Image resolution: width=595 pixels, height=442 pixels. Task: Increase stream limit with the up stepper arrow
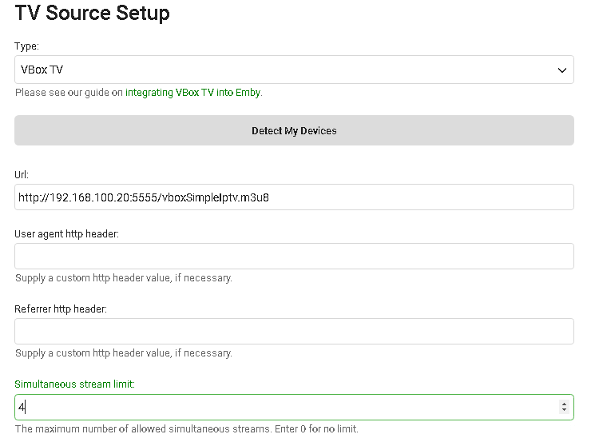pyautogui.click(x=565, y=404)
